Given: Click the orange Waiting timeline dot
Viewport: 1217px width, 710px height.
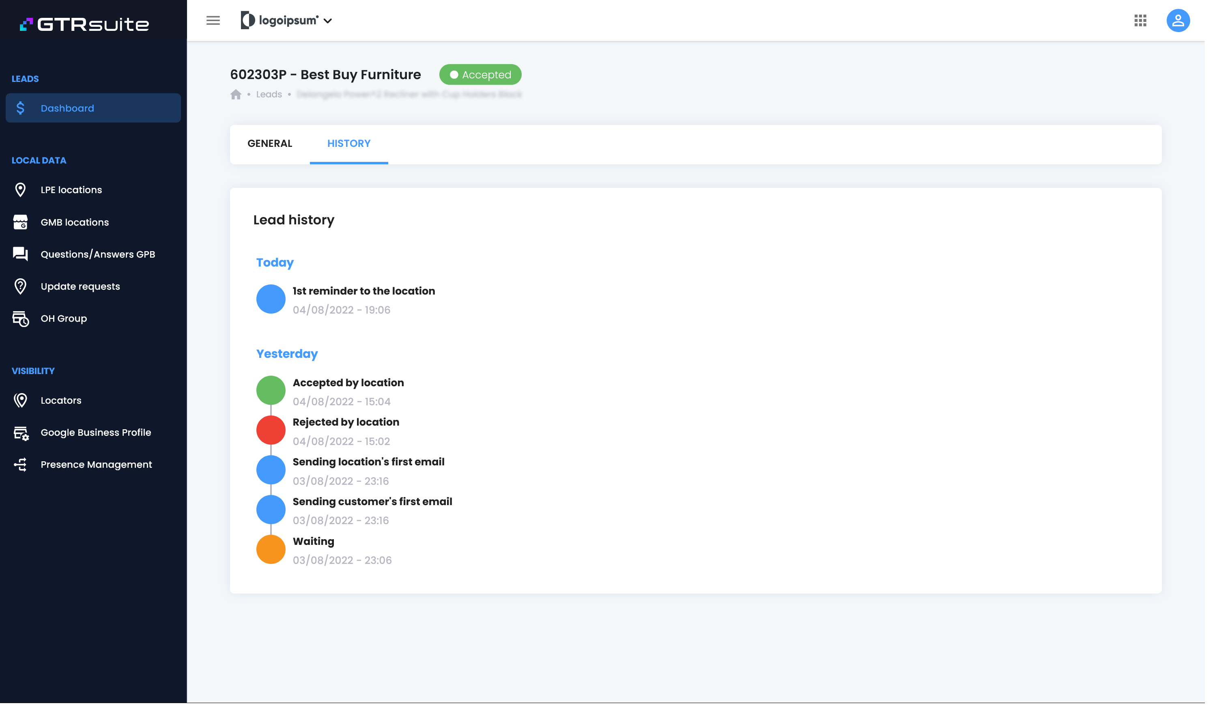Looking at the screenshot, I should [271, 549].
